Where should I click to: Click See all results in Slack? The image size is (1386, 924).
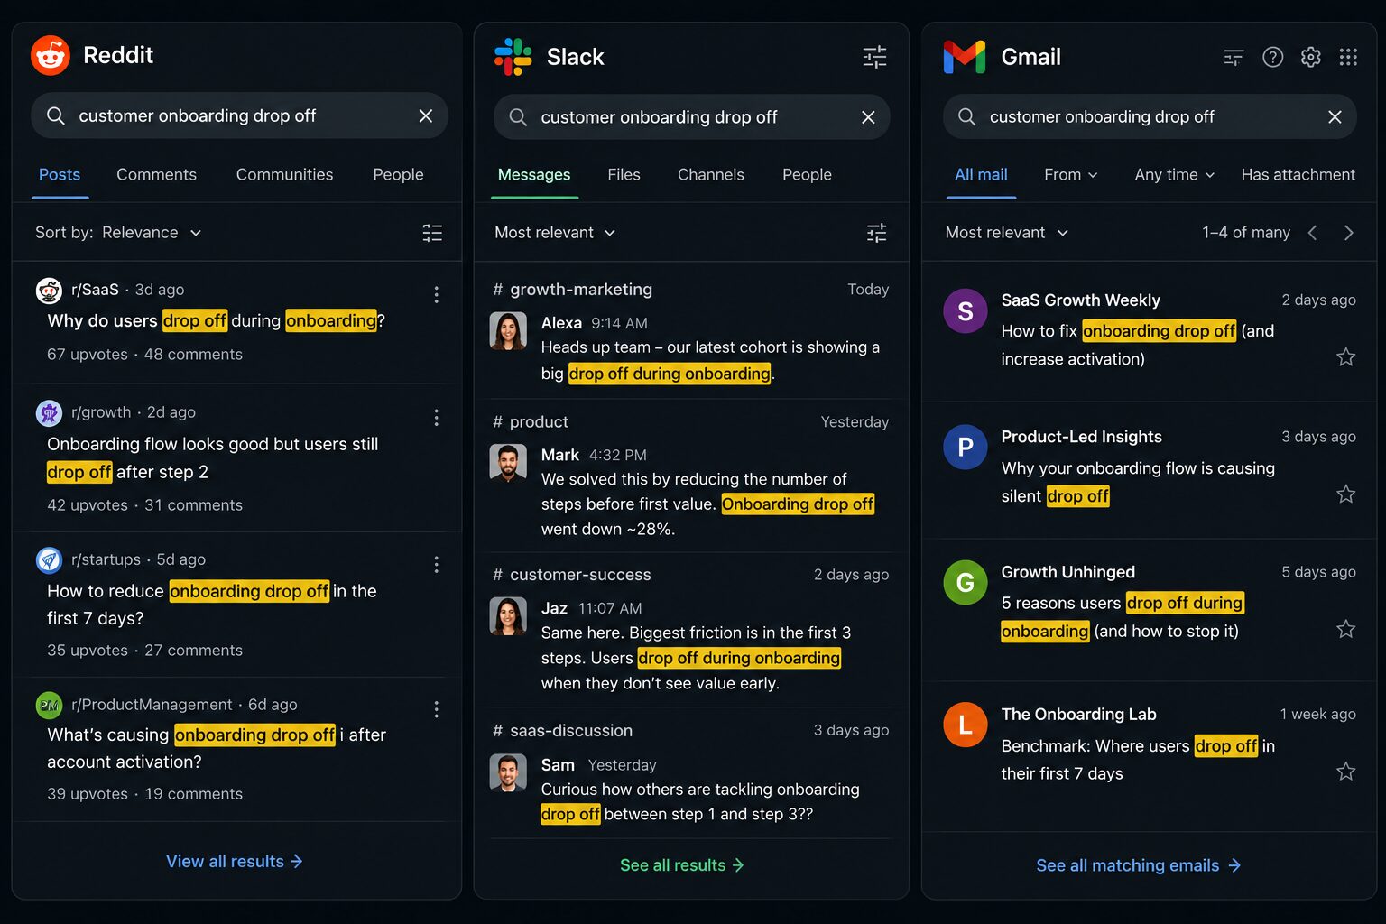click(x=682, y=865)
